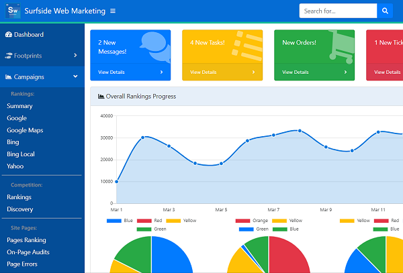Click the speech bubbles icon on Messages card
This screenshot has width=403, height=273.
[155, 47]
